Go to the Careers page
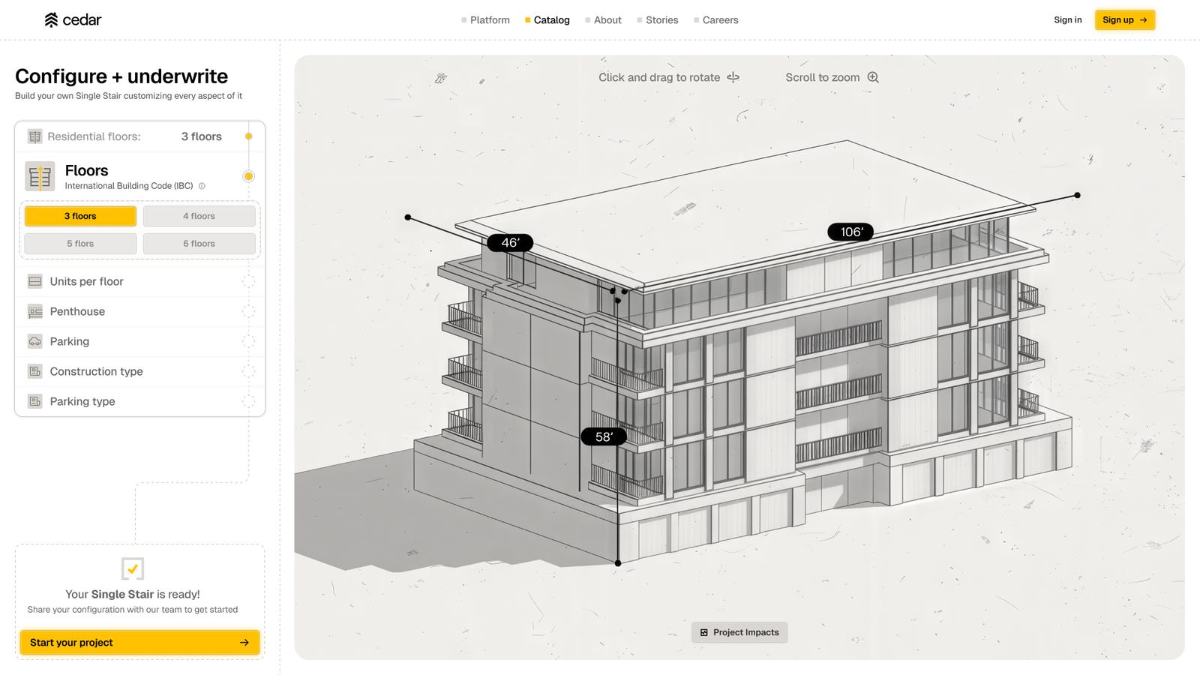The height and width of the screenshot is (675, 1200). pos(720,20)
